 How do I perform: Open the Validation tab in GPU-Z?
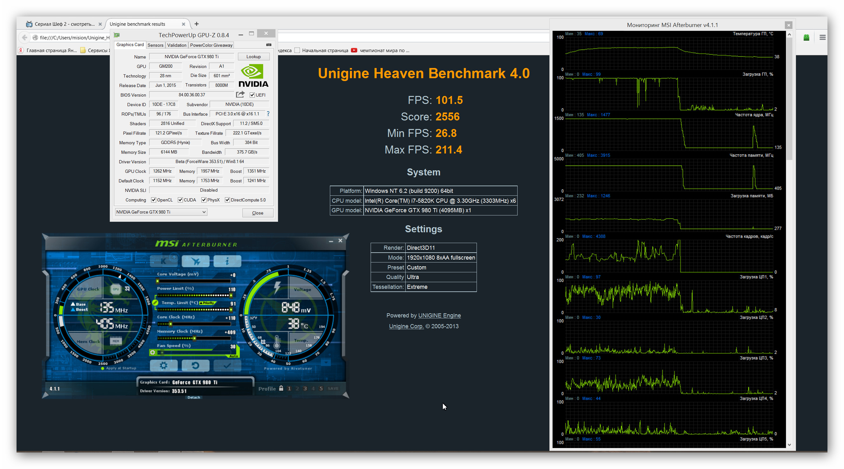click(x=177, y=45)
